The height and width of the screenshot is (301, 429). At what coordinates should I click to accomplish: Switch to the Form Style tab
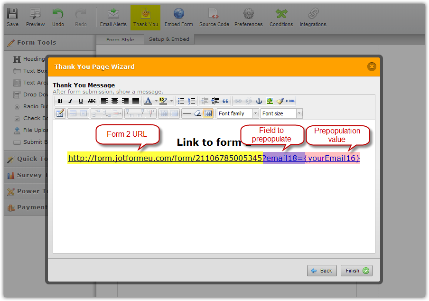(120, 39)
